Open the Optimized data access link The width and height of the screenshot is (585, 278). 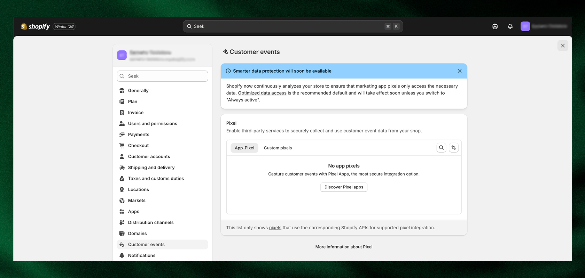point(262,93)
